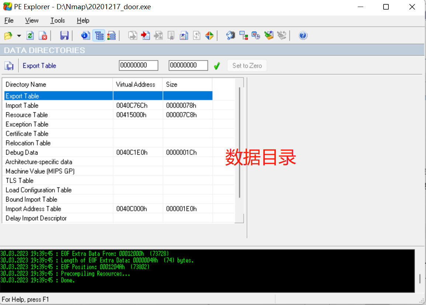
Task: Click the Virtual Address column header
Action: pos(138,84)
